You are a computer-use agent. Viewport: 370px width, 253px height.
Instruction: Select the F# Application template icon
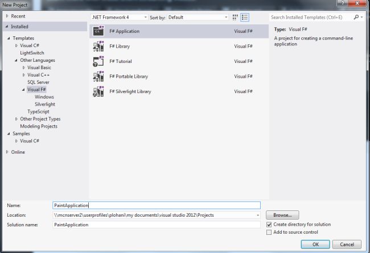(x=98, y=31)
